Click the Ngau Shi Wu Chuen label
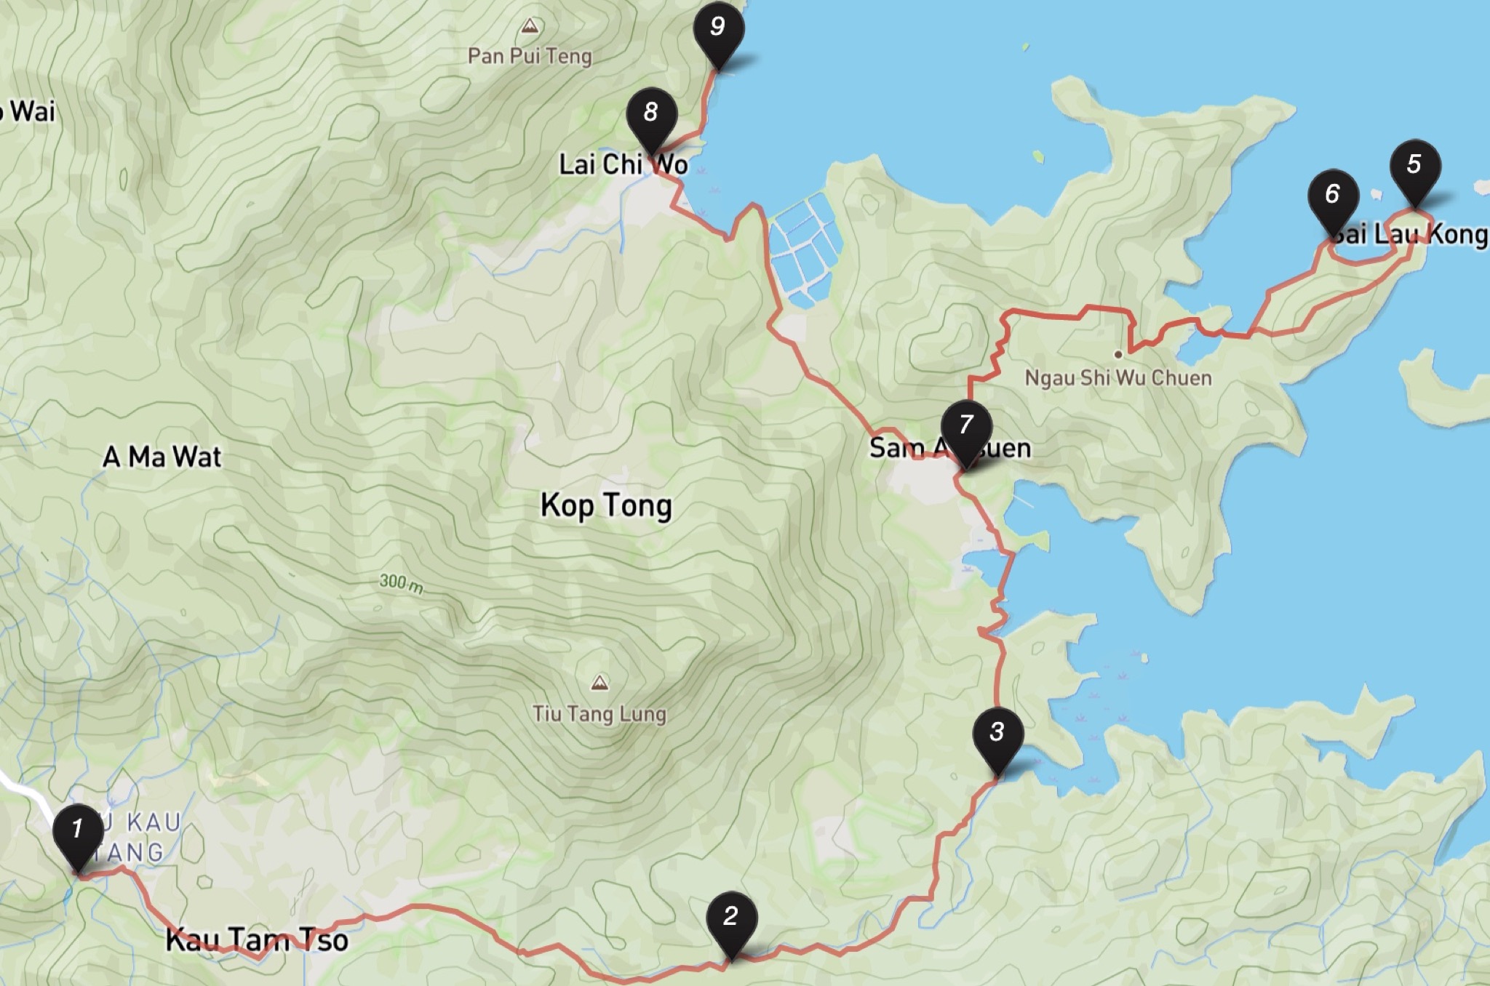This screenshot has width=1490, height=986. click(1118, 378)
